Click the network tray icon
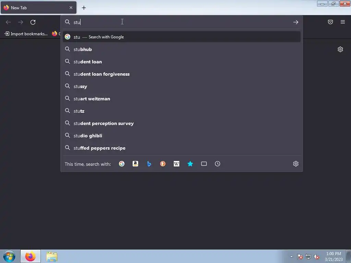The width and height of the screenshot is (351, 263). coord(308,256)
